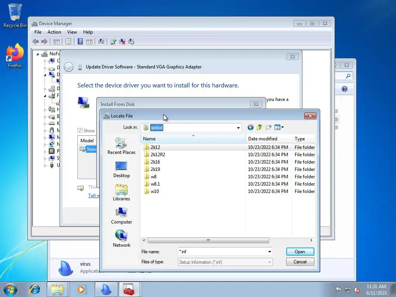Click the Windows Explorer taskbar icon
This screenshot has width=396, height=297.
click(x=58, y=289)
